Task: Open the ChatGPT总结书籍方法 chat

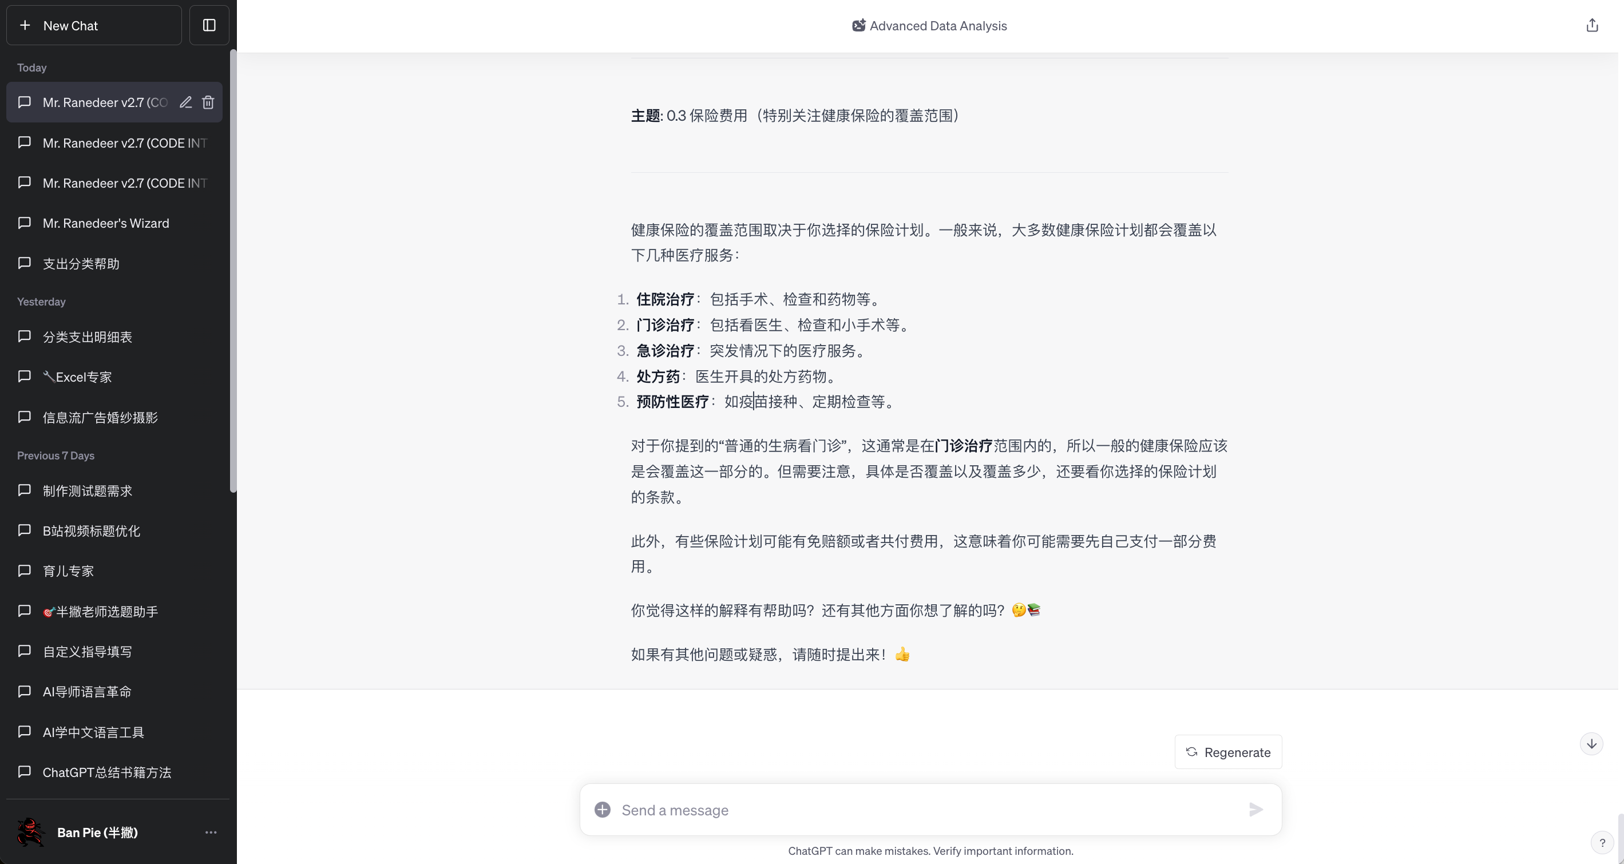Action: (106, 772)
